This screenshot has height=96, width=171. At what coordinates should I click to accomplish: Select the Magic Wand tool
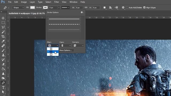tap(3, 32)
